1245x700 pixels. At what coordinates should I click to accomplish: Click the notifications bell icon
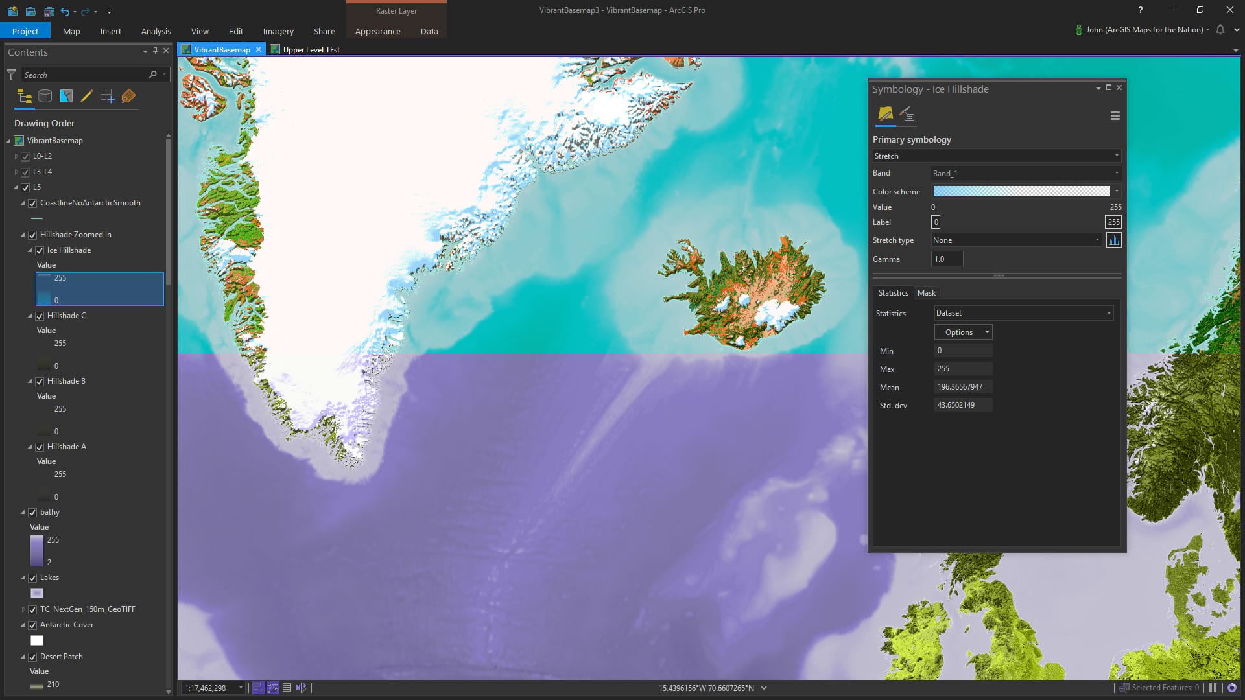(1220, 30)
